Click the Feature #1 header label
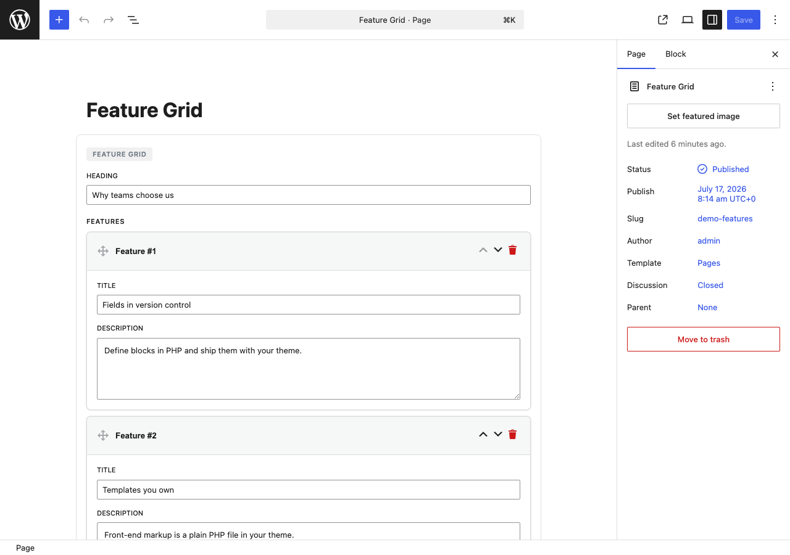Image resolution: width=790 pixels, height=555 pixels. point(136,251)
